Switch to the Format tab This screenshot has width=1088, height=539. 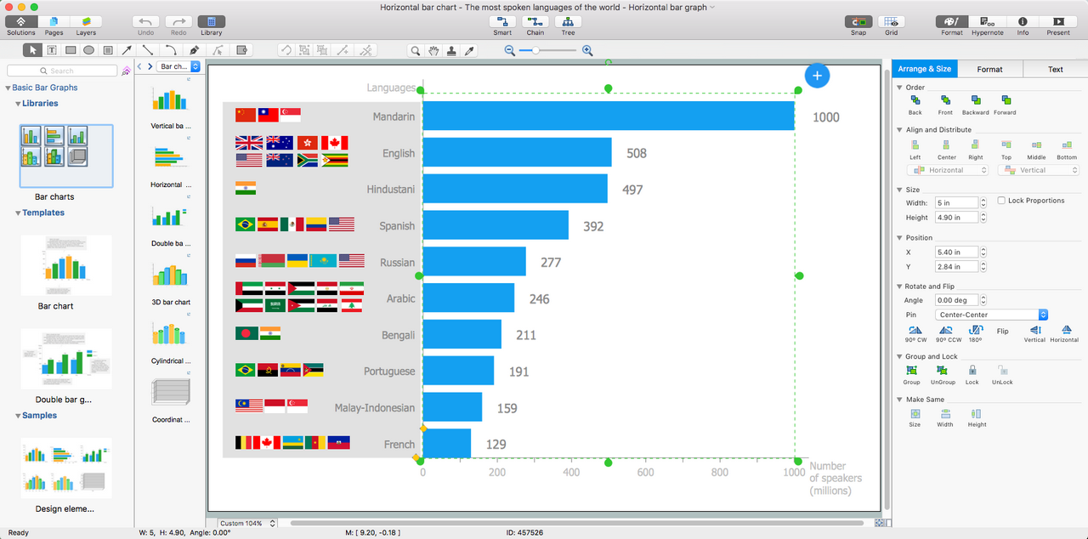pos(989,70)
